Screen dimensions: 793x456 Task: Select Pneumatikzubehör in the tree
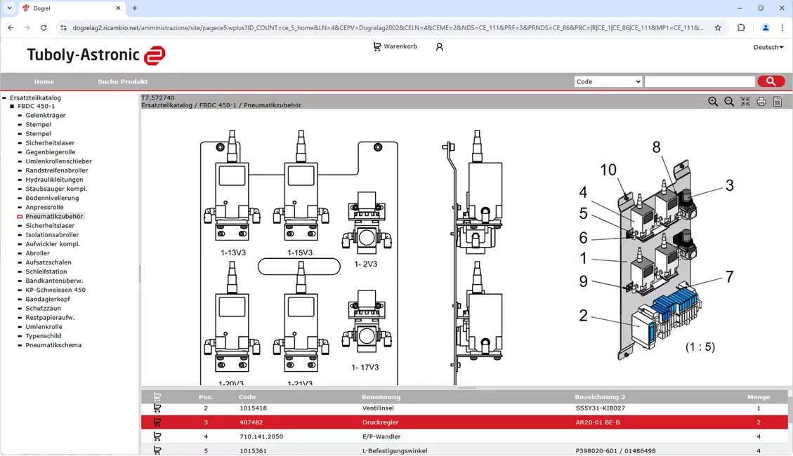(54, 216)
